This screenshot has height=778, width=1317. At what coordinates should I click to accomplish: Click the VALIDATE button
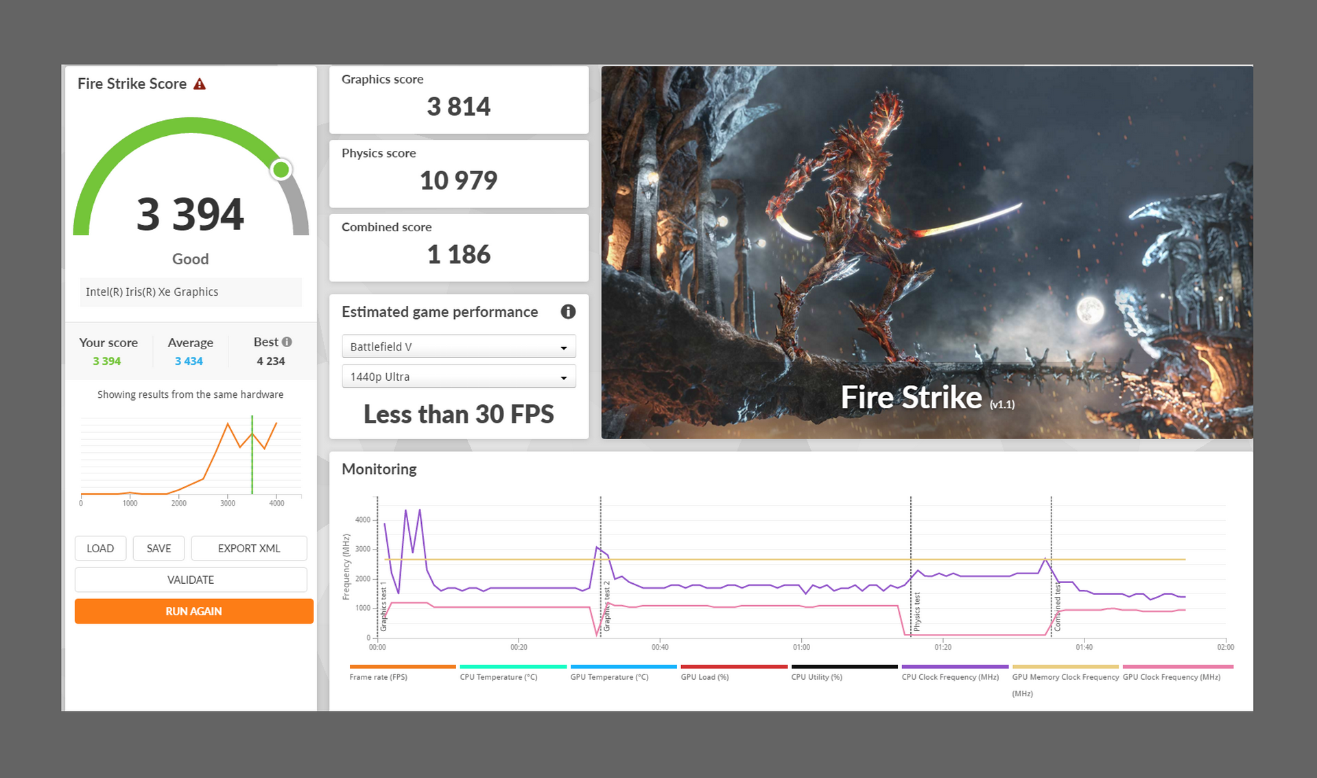[191, 580]
